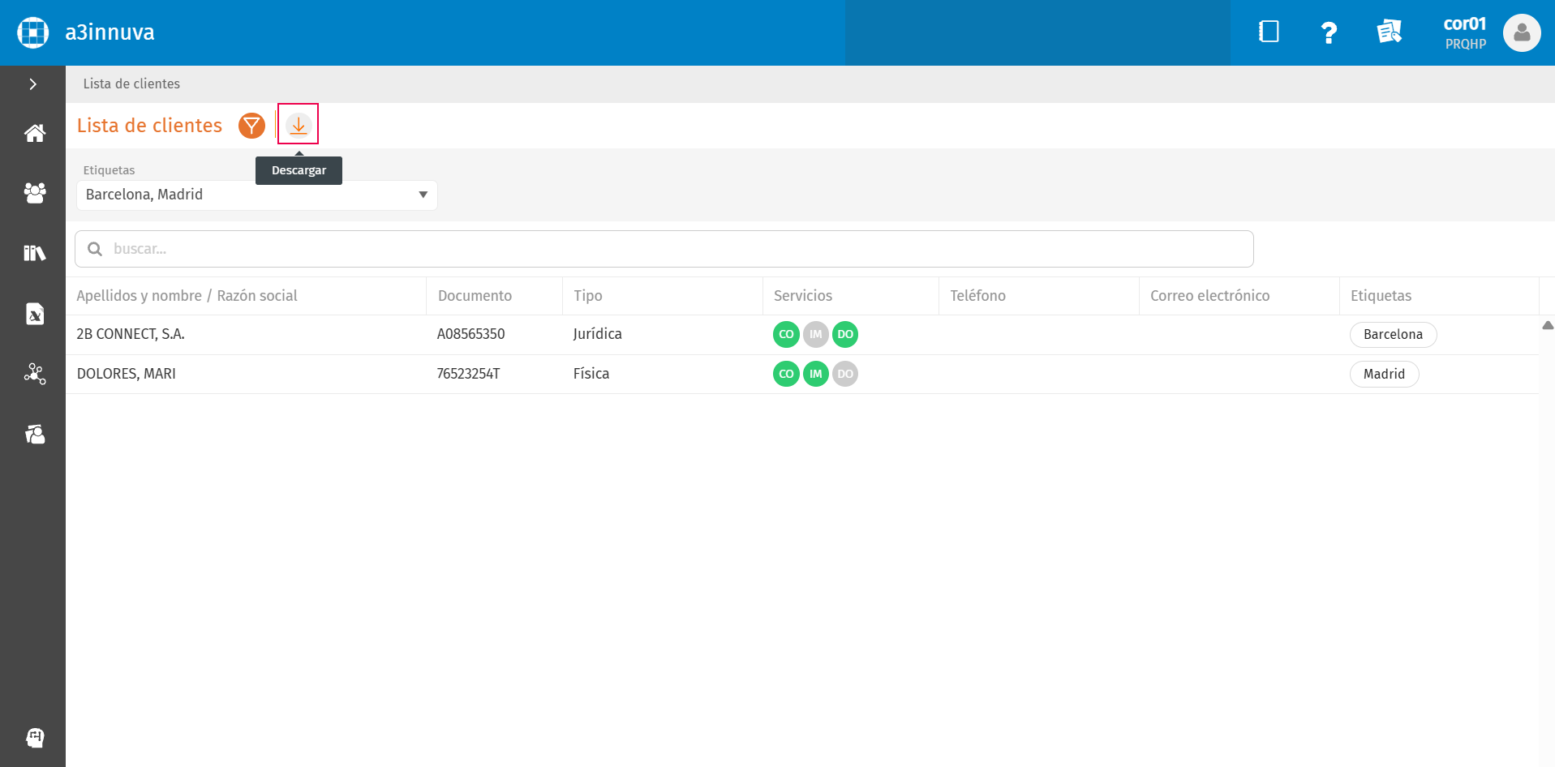Screen dimensions: 1555x767
Task: Sort by Tipo column header
Action: pyautogui.click(x=588, y=296)
